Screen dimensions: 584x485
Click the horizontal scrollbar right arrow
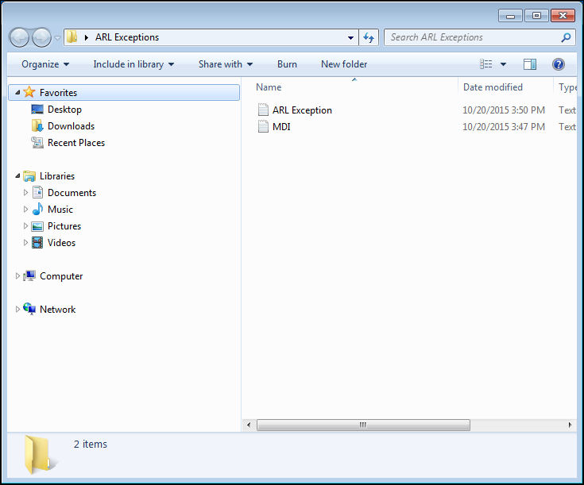(570, 425)
